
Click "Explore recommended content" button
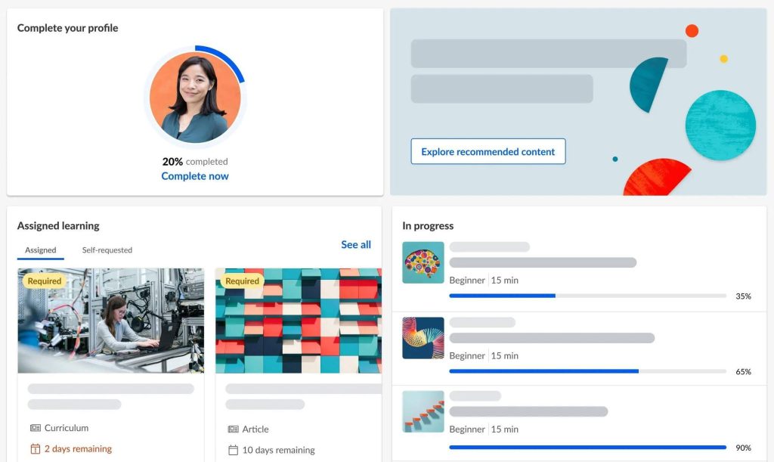pyautogui.click(x=488, y=151)
